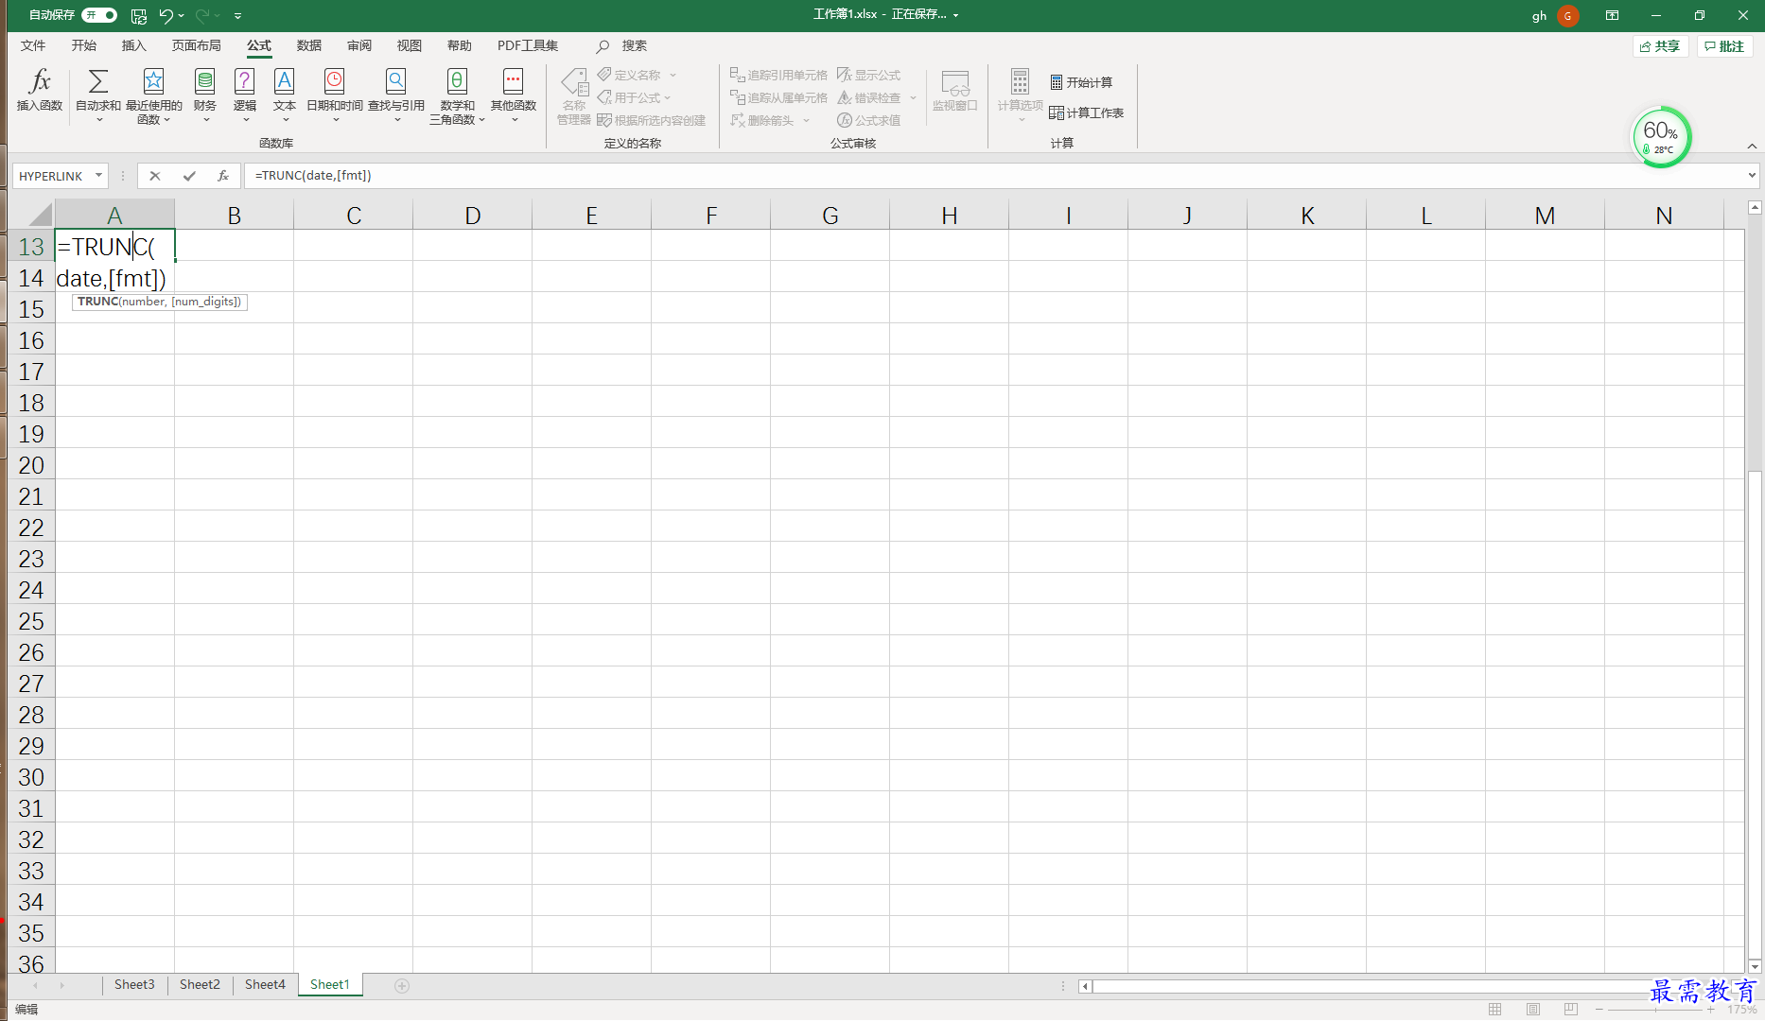Click fx button beside formula bar
The image size is (1765, 1021).
coord(223,176)
